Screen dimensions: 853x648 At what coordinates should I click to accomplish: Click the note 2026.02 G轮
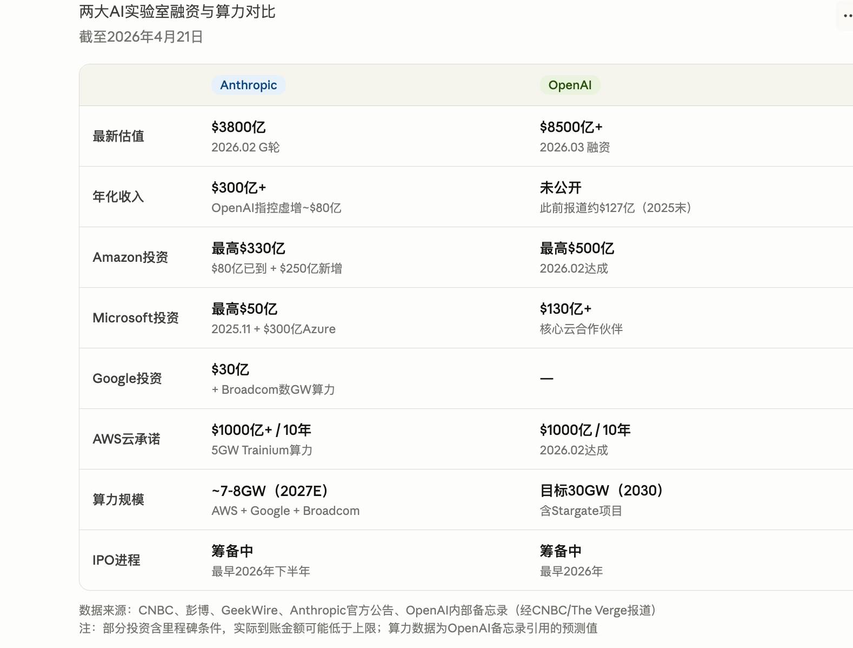245,147
